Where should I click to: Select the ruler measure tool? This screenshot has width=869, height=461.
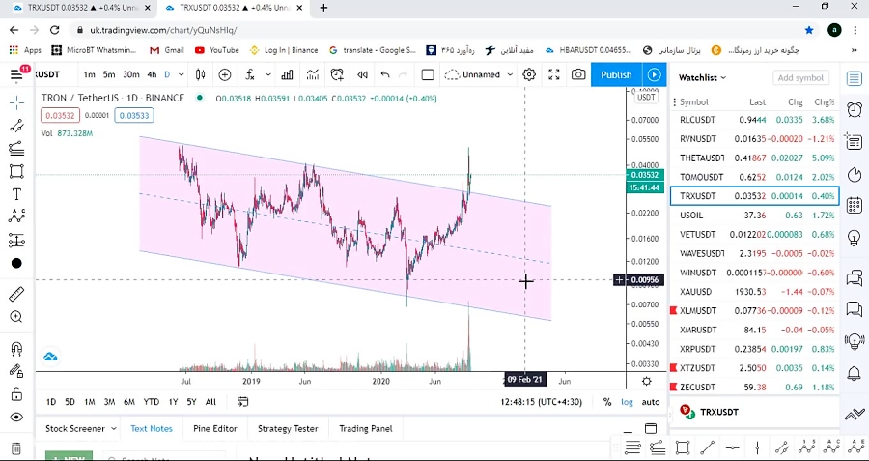click(x=16, y=294)
